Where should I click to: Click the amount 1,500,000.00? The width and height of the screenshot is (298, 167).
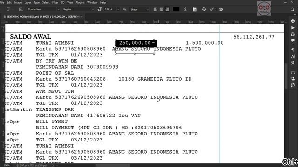(x=204, y=43)
